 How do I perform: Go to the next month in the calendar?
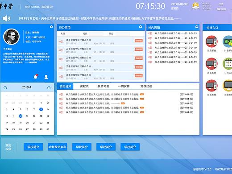coord(49,87)
